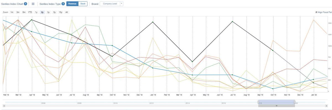The height and width of the screenshot is (110, 332).
Task: Select the Revenue index type
Action: (x=72, y=4)
